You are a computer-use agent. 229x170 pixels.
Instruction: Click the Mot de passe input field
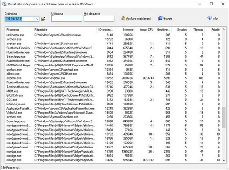(x=99, y=19)
